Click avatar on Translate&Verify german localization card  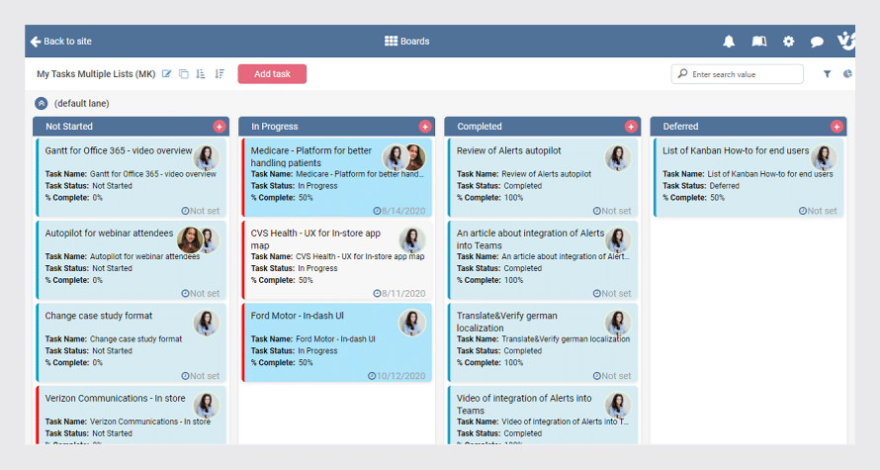pyautogui.click(x=618, y=323)
